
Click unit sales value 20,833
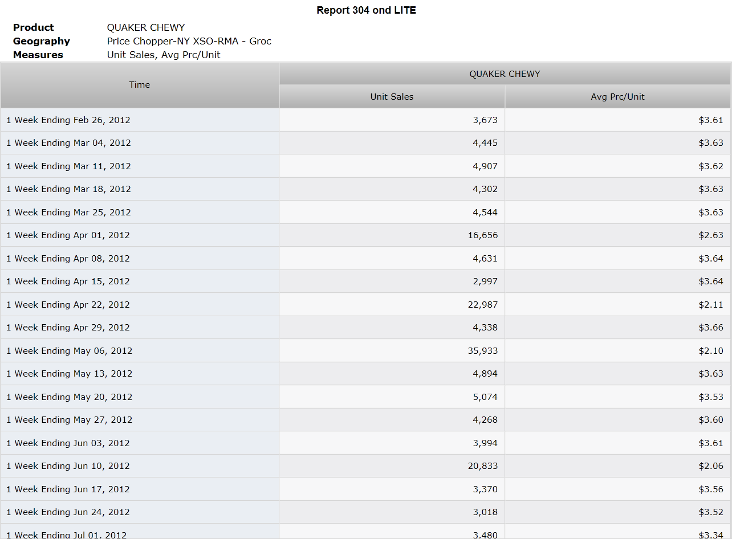[483, 466]
